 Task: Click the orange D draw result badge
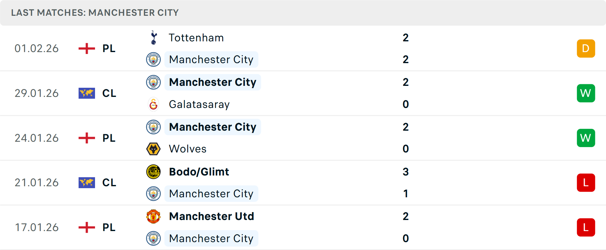(x=586, y=49)
